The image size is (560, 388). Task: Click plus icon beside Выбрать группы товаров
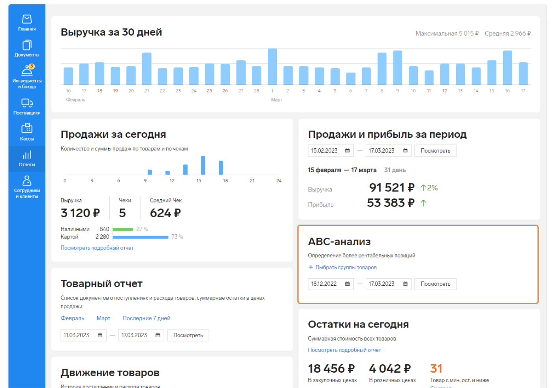[x=311, y=267]
